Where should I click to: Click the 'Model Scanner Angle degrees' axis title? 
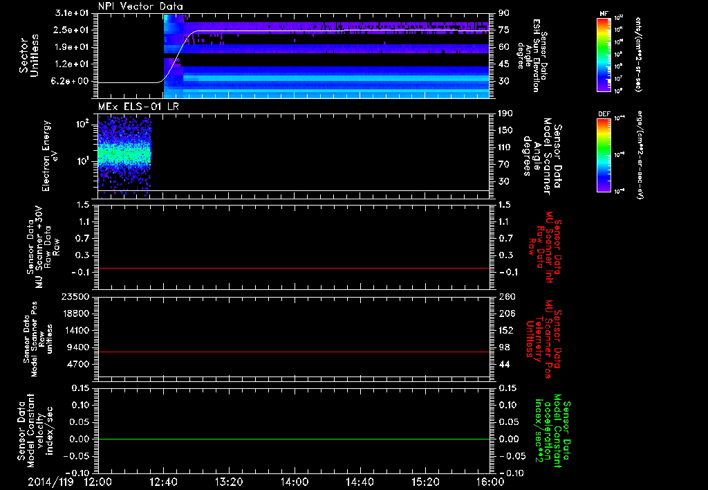543,156
